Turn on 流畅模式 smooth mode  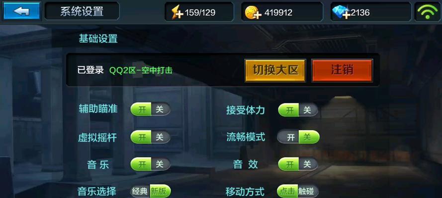(x=289, y=137)
